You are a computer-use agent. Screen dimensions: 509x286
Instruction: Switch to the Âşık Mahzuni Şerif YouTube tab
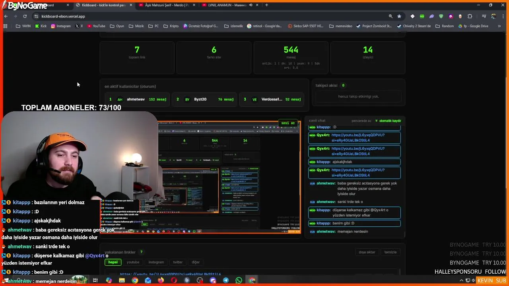pyautogui.click(x=167, y=5)
